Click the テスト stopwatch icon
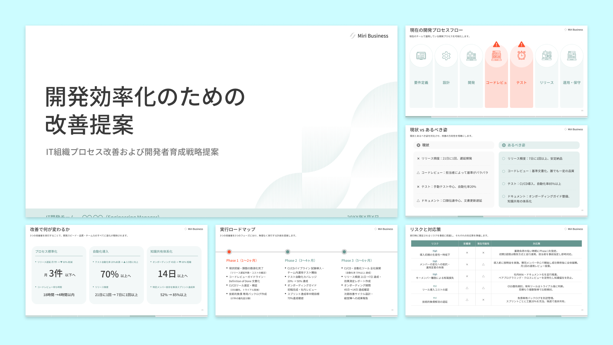 pyautogui.click(x=521, y=55)
